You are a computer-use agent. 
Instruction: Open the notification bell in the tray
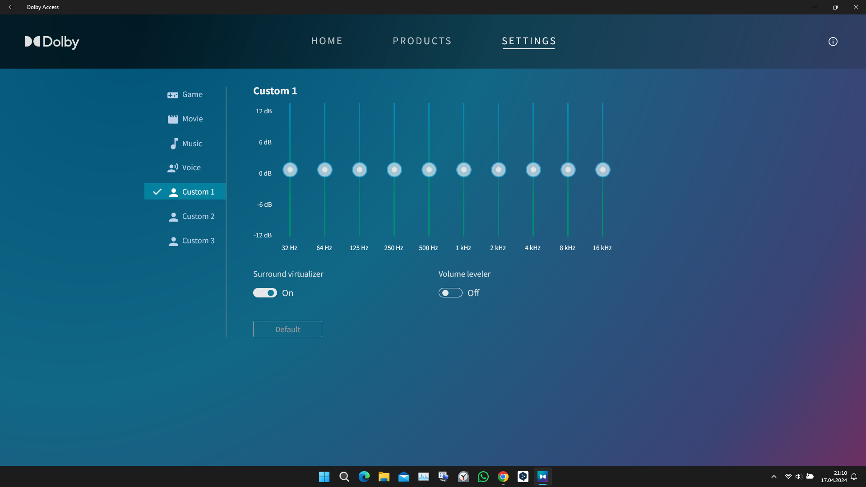[854, 477]
